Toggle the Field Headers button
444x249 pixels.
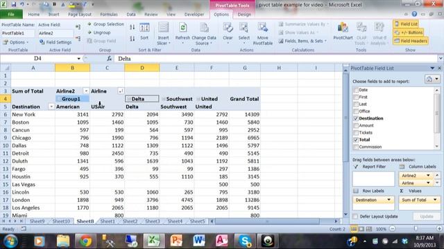point(411,41)
